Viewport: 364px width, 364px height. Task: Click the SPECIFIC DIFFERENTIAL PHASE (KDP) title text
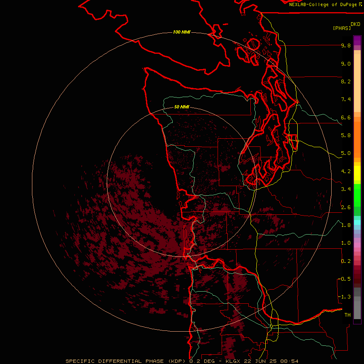126,361
